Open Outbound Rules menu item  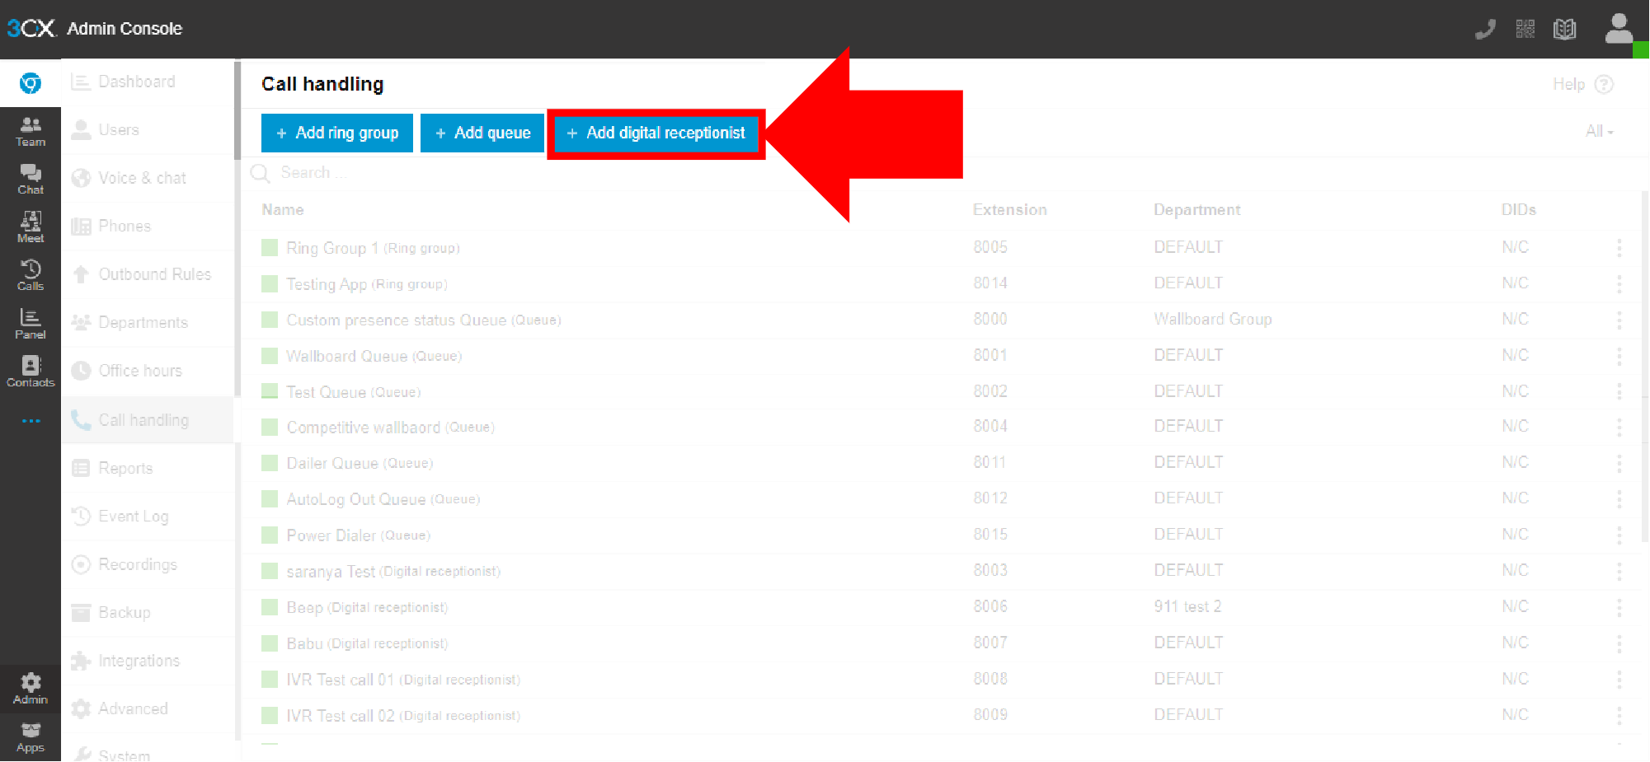154,274
